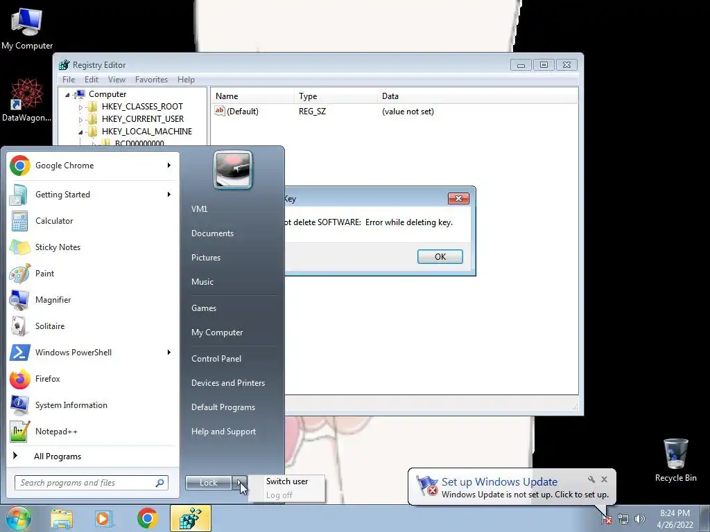Open Help and Support
The width and height of the screenshot is (710, 532).
click(x=223, y=432)
